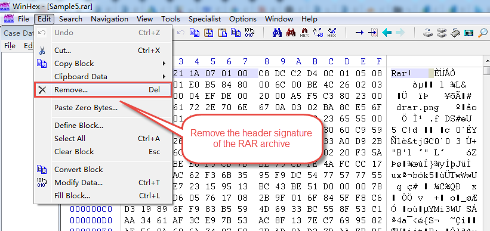Open the Specialist menu
The image size is (490, 231).
click(205, 19)
